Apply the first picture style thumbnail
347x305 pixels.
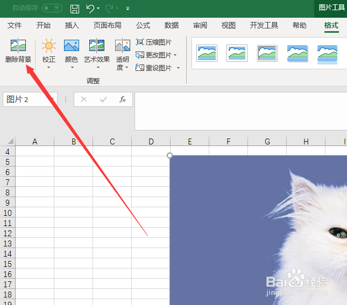point(207,53)
